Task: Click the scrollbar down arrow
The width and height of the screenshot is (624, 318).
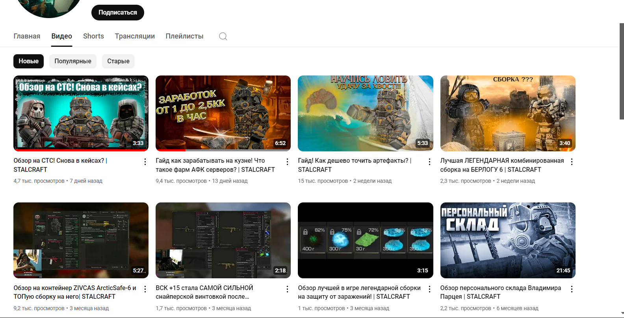Action: (622, 314)
